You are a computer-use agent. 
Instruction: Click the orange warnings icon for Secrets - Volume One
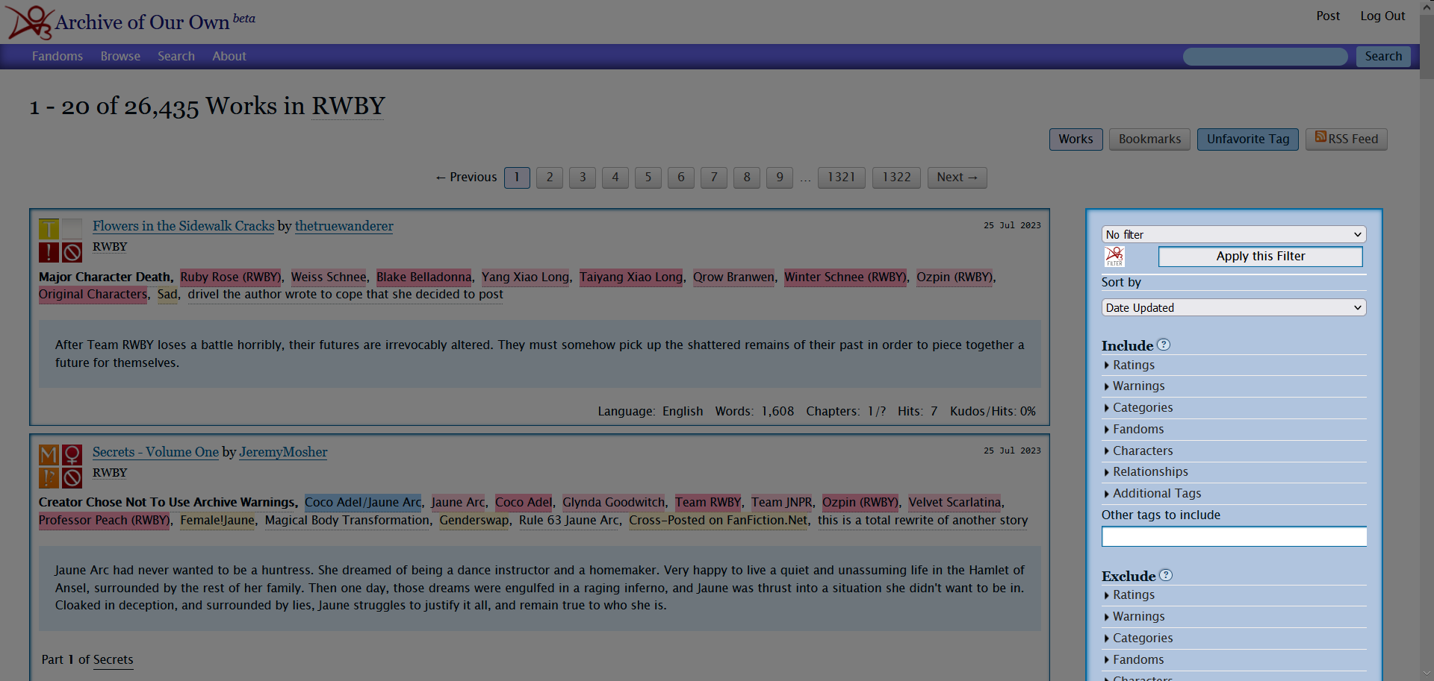coord(49,478)
